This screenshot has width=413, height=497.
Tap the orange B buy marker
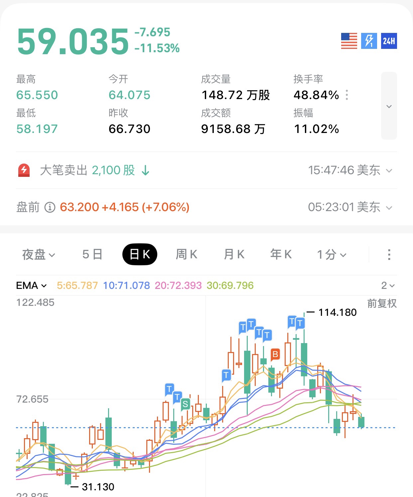click(275, 355)
